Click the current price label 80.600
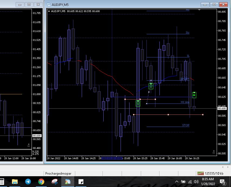Image resolution: width=231 pixels, height=187 pixels. point(222,108)
